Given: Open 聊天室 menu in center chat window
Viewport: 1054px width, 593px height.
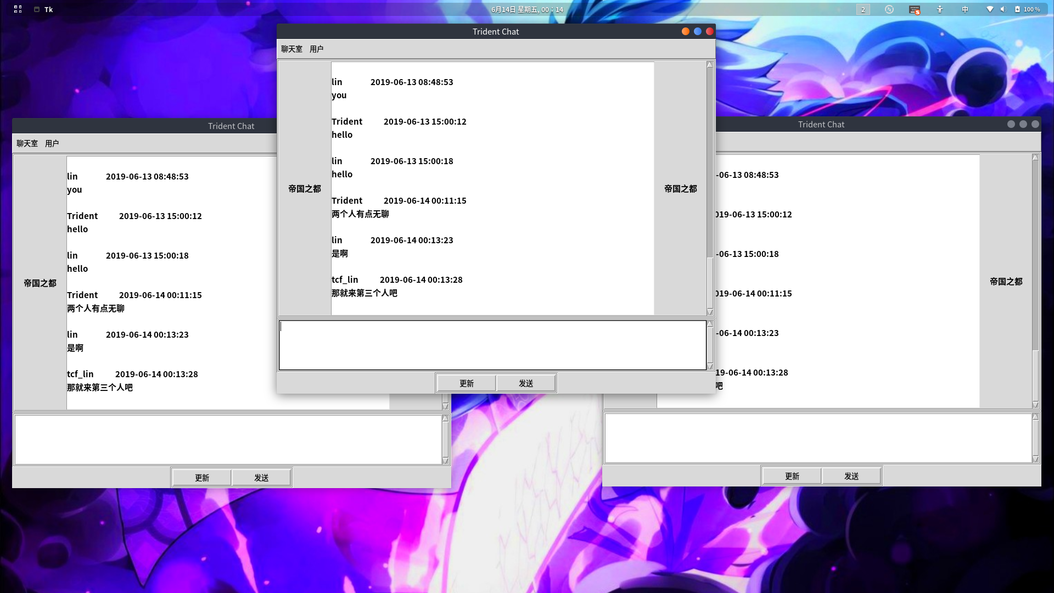Looking at the screenshot, I should coord(291,49).
